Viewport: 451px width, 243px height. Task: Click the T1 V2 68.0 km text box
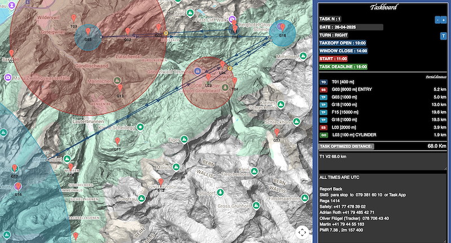pos(383,162)
